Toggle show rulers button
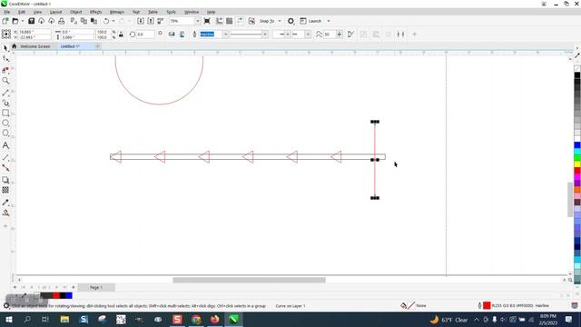Screen dimensions: 581x327 (x=220, y=21)
